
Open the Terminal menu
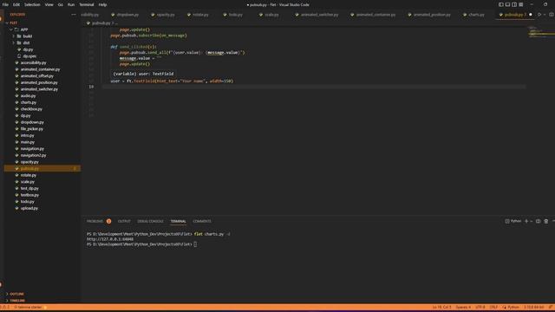[x=87, y=4]
